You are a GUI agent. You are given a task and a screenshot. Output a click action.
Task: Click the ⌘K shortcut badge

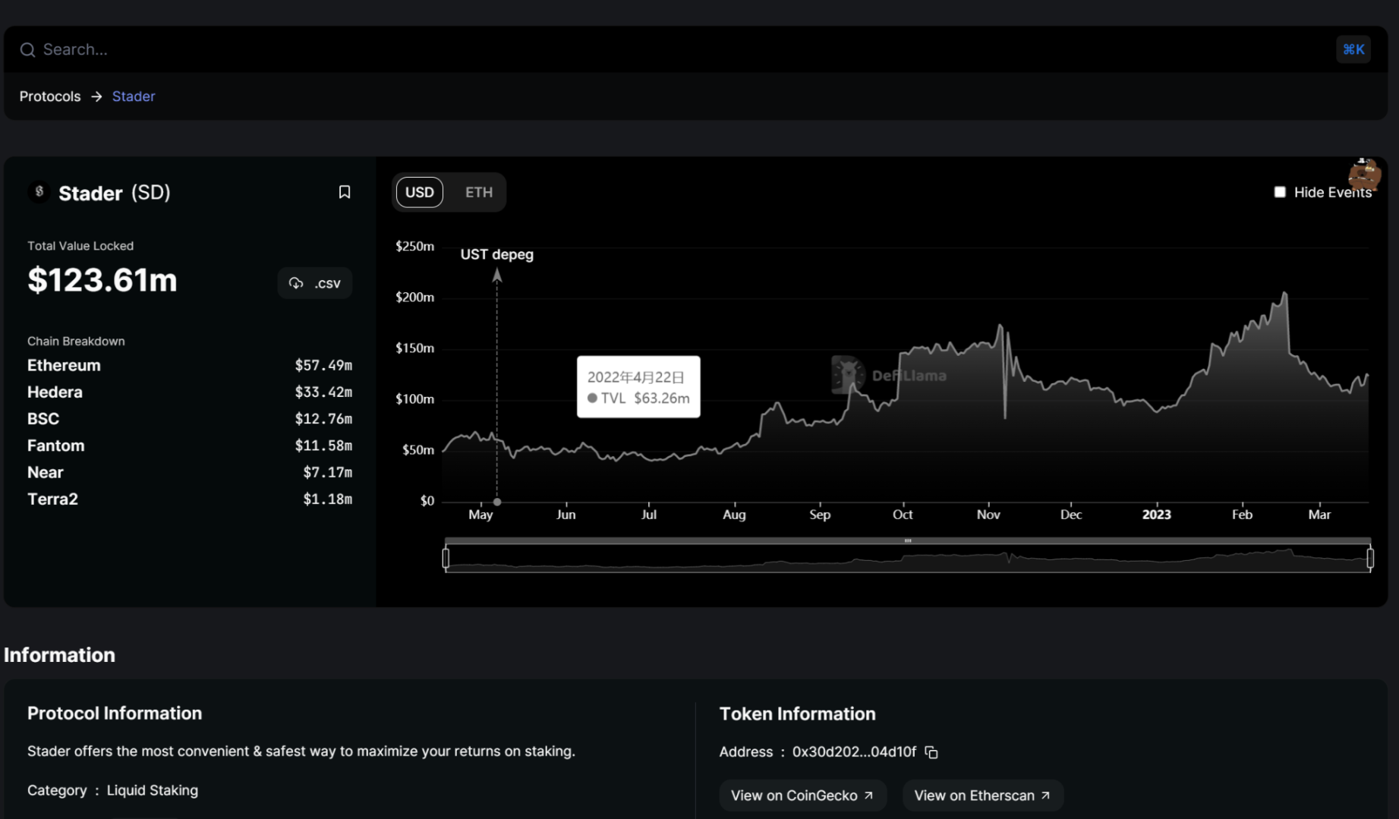pos(1353,50)
